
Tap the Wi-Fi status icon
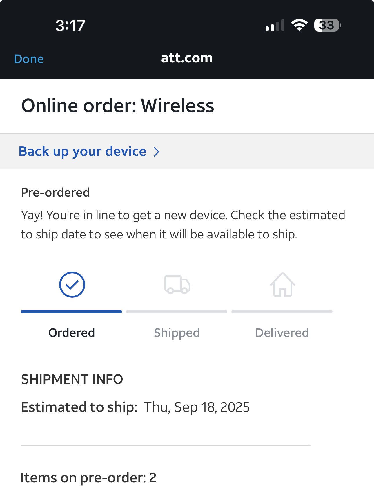pos(299,25)
